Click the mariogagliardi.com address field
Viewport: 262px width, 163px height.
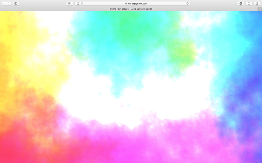(x=136, y=4)
